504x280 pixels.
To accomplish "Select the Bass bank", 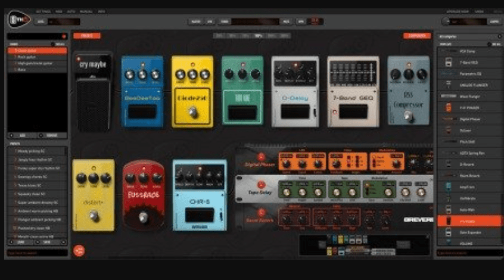I will (37, 70).
